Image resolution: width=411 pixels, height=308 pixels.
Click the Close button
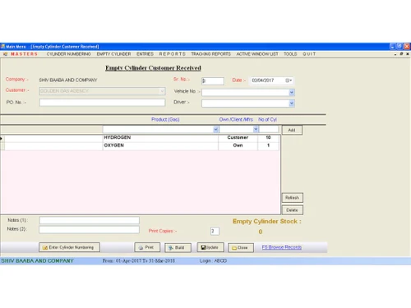[x=241, y=248]
